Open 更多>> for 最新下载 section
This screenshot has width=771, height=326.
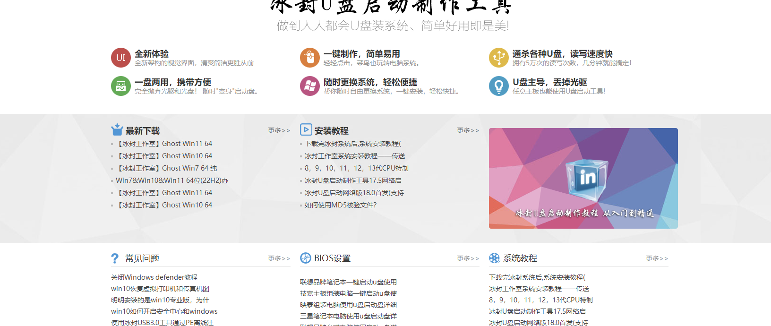click(279, 130)
